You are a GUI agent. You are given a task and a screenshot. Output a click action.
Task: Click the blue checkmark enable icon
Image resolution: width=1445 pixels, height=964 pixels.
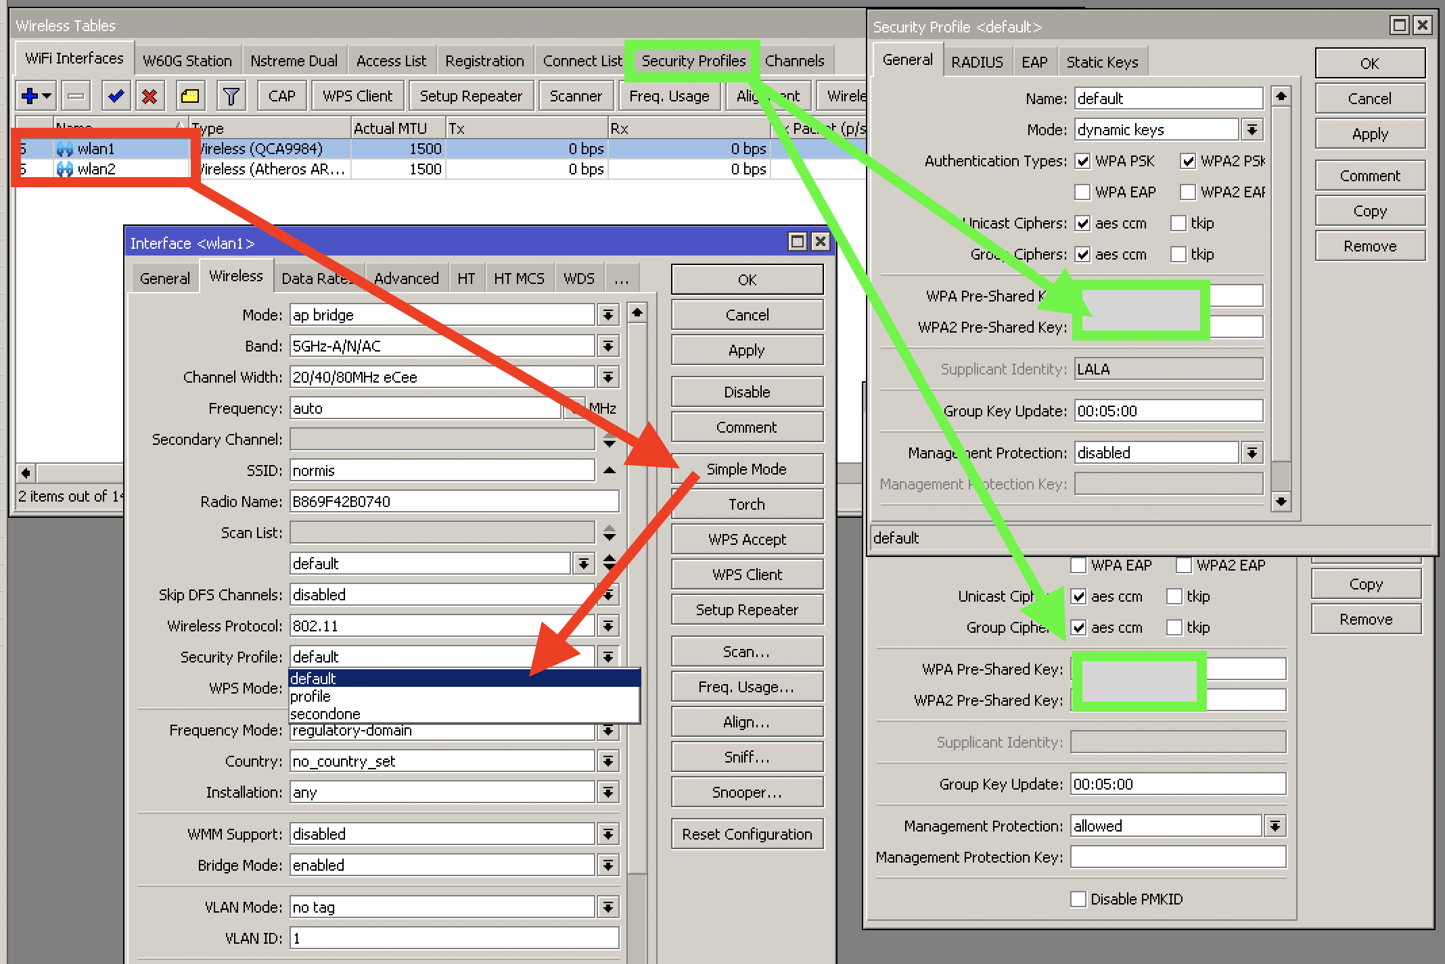[116, 96]
